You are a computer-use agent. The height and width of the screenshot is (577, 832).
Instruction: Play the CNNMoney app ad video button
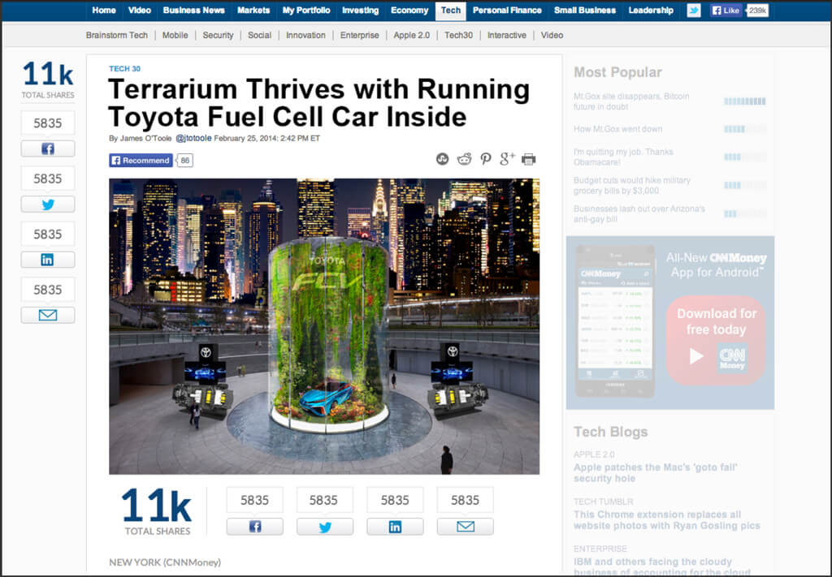[x=696, y=356]
